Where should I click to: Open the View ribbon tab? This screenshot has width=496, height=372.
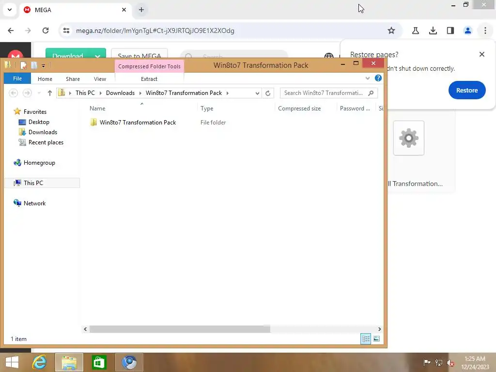coord(100,79)
